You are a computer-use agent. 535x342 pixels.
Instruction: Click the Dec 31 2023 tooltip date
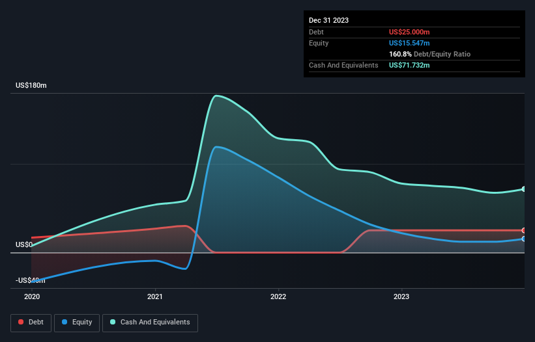tap(328, 20)
